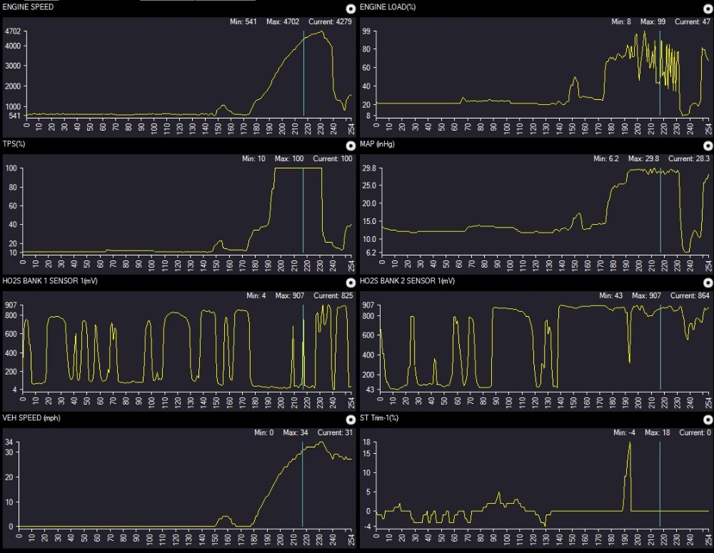Select the blue cursor line in VEH SPEED graph
The image size is (714, 553).
coord(303,485)
